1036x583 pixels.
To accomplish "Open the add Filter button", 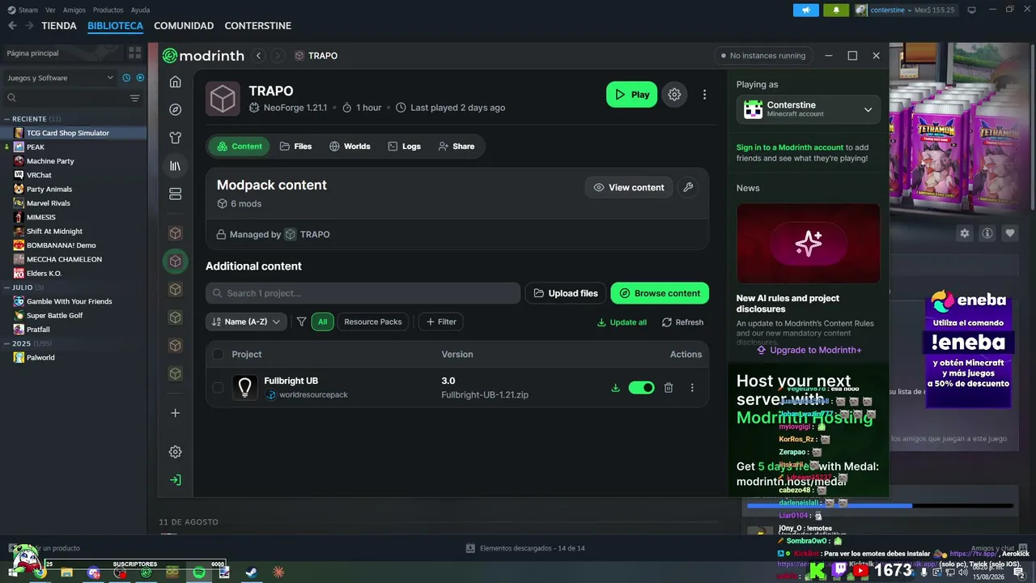I will pyautogui.click(x=441, y=322).
